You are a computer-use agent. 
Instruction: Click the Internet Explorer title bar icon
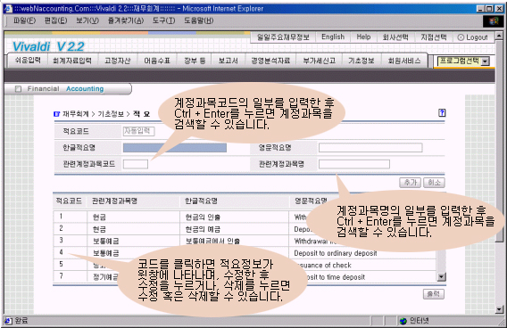click(x=8, y=8)
